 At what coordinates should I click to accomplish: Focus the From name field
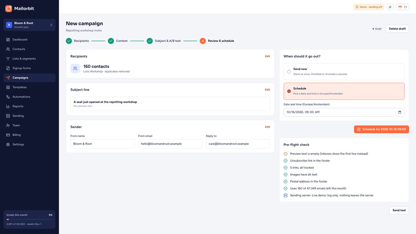tap(103, 144)
